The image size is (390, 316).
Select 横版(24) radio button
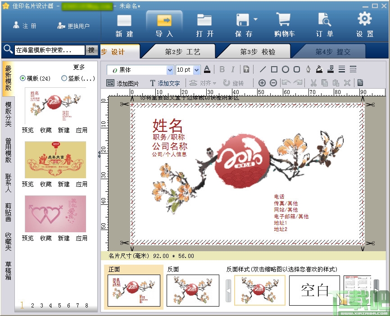point(23,78)
